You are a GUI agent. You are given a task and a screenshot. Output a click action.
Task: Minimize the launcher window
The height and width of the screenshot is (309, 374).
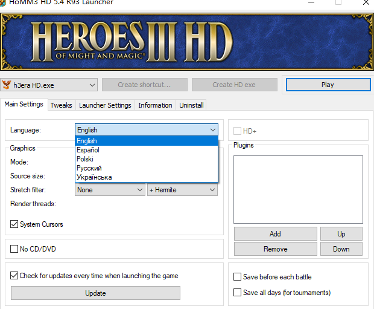pyautogui.click(x=311, y=2)
